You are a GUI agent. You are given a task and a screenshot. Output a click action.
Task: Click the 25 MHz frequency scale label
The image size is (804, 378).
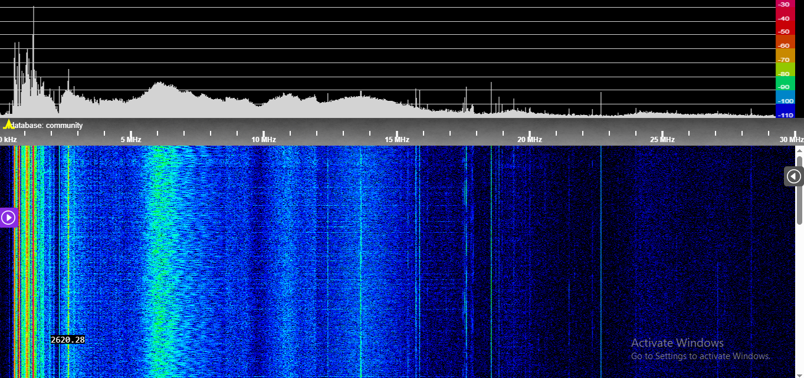click(x=662, y=140)
